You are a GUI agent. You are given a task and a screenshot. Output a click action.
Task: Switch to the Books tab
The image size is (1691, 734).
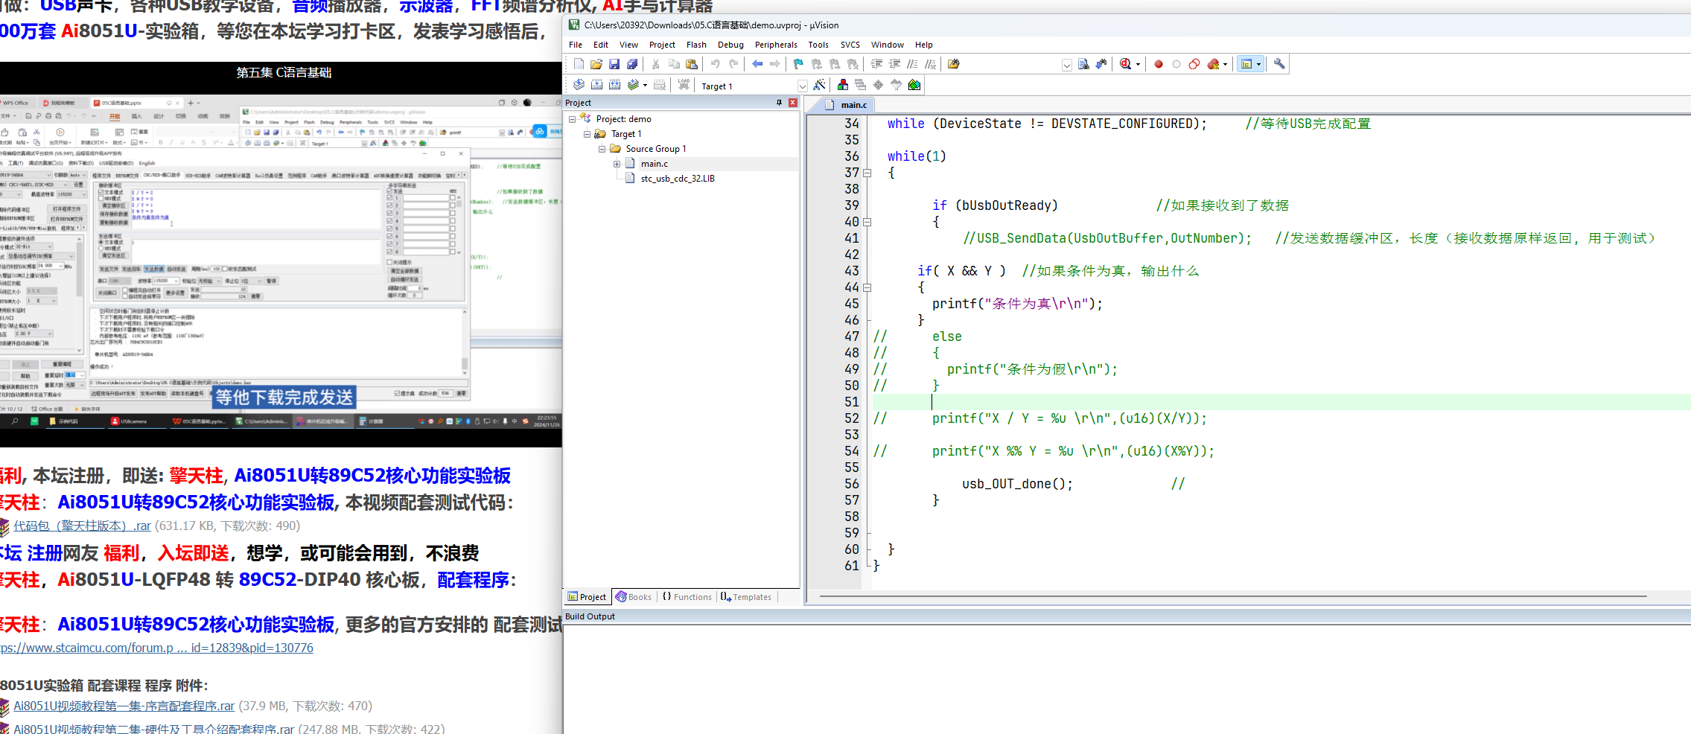pos(634,597)
